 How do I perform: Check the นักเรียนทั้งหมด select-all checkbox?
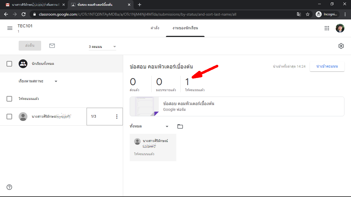9,64
